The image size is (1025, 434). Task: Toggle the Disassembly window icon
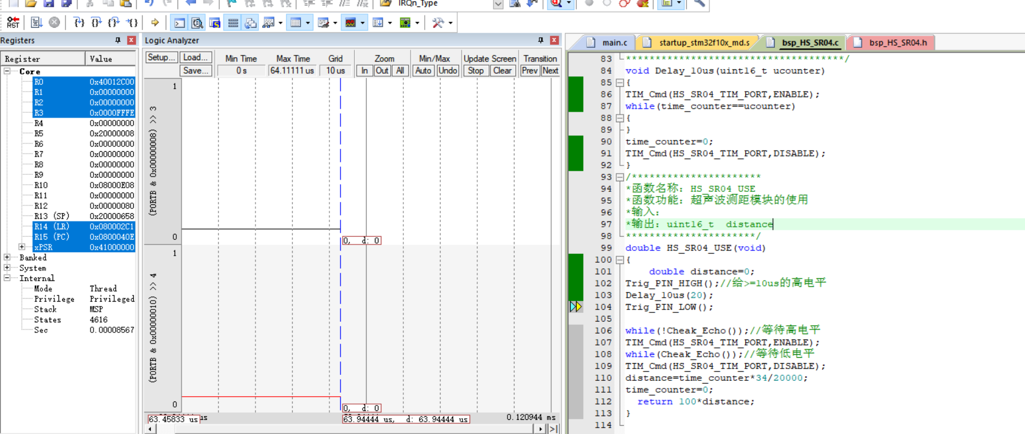point(197,22)
